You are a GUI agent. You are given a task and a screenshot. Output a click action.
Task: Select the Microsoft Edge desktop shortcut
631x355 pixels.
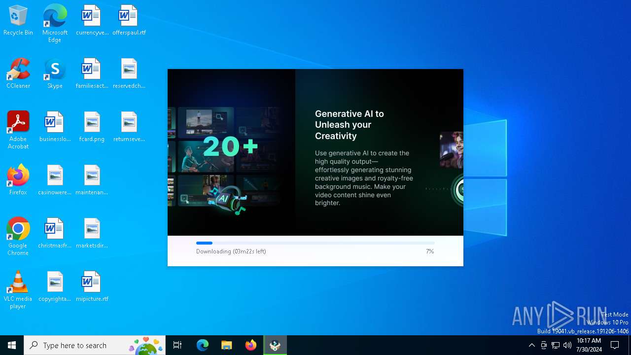55,23
